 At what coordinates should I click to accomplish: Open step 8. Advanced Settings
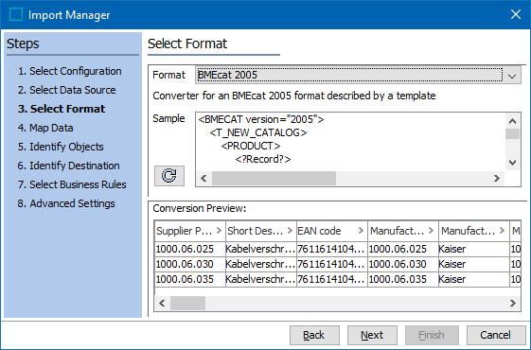coord(66,203)
